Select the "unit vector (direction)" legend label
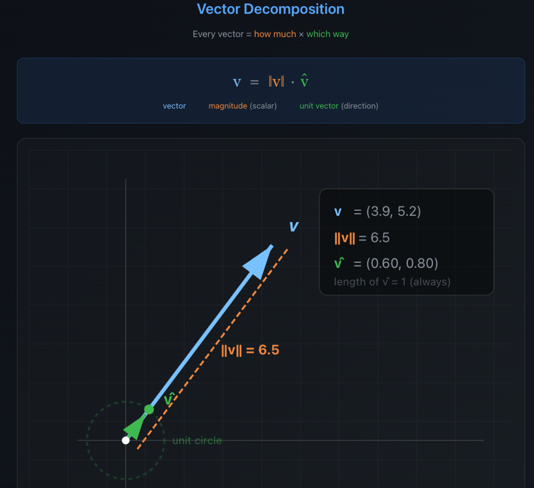 click(339, 106)
